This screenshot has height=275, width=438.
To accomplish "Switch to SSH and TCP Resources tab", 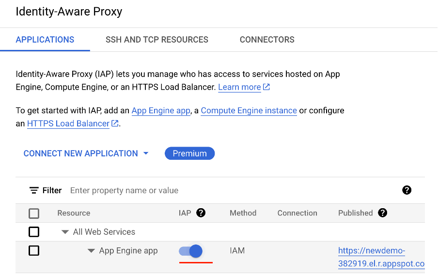I will click(157, 40).
